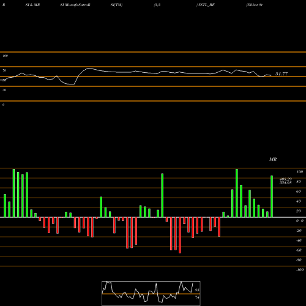Click the last green bar in the MR histogram

(x=272, y=196)
